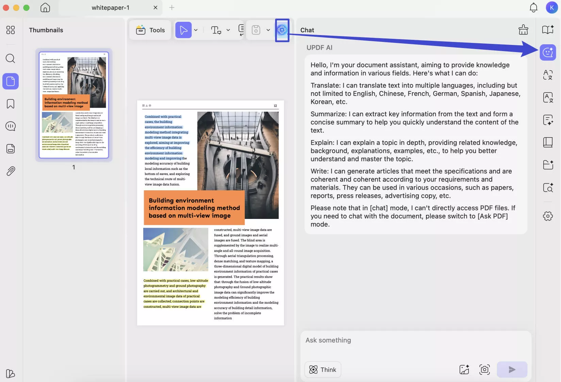Open the UPDF AI panel icon in toolbar
The height and width of the screenshot is (382, 561).
click(282, 30)
